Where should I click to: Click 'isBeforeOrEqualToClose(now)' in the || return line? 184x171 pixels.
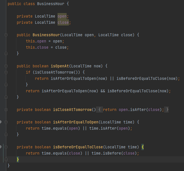[x=147, y=78]
